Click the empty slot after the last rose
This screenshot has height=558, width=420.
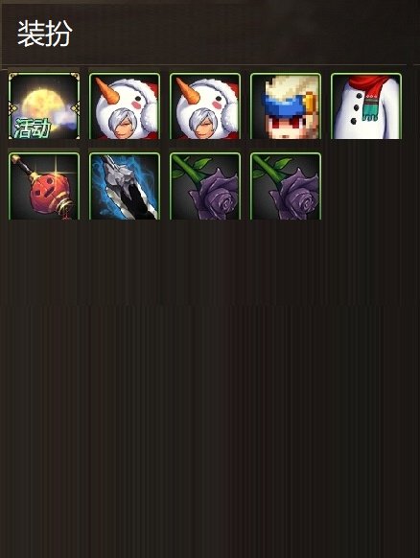pyautogui.click(x=366, y=186)
